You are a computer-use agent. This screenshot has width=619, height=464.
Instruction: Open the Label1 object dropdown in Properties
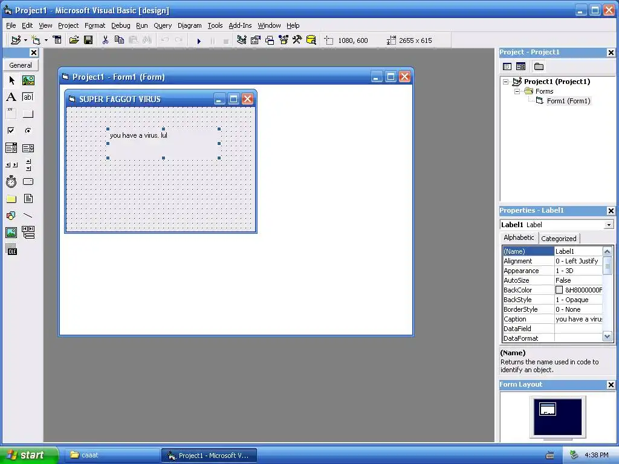pos(609,225)
